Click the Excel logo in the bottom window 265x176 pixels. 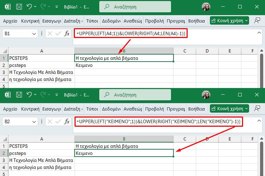tap(8, 95)
